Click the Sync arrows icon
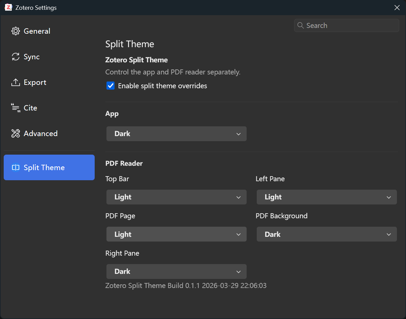This screenshot has width=406, height=319. coord(15,57)
